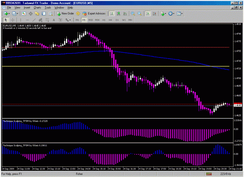Expand the Profiles dropdown arrow

coord(17,14)
